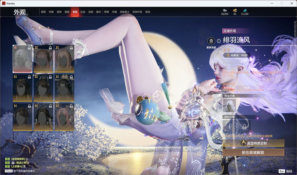Switch to the 搭配 tab

43,12
